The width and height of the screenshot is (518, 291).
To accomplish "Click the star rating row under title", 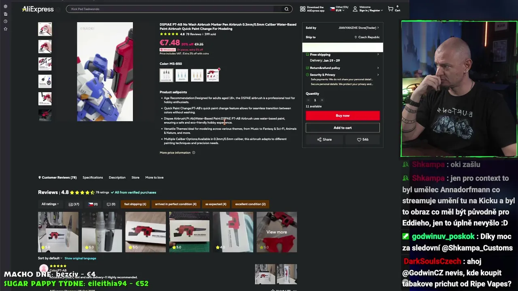I will pyautogui.click(x=169, y=34).
